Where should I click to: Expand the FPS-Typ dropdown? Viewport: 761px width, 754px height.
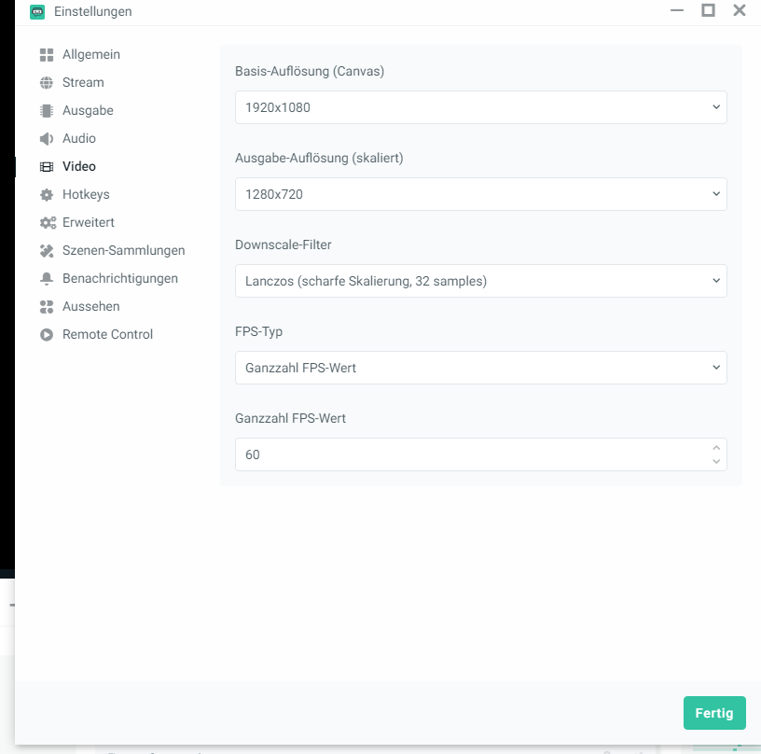coord(480,368)
